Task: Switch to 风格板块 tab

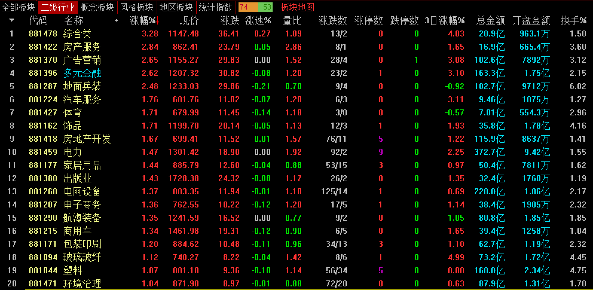Action: tap(137, 7)
